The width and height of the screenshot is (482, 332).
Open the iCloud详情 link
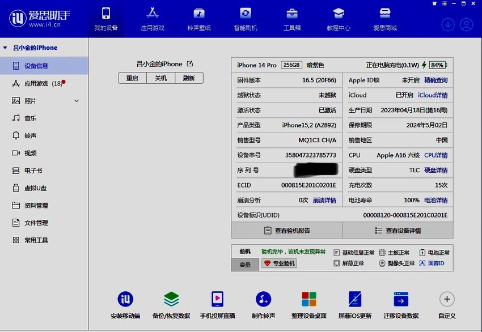(433, 95)
